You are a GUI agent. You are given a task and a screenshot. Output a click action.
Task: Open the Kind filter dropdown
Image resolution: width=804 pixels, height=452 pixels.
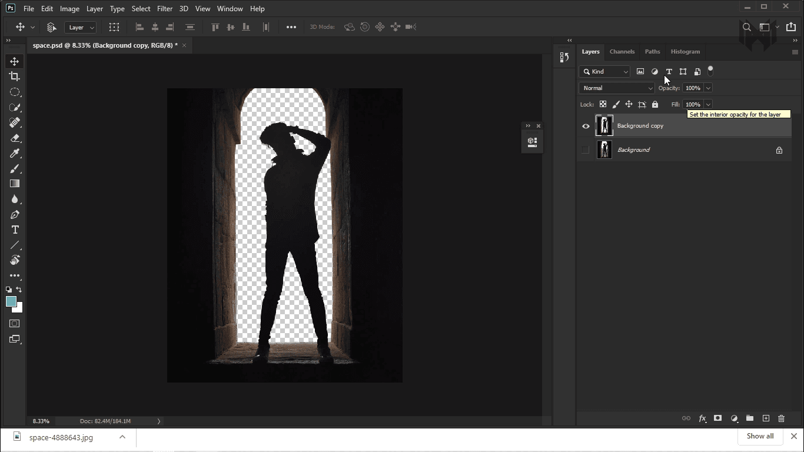tap(604, 71)
